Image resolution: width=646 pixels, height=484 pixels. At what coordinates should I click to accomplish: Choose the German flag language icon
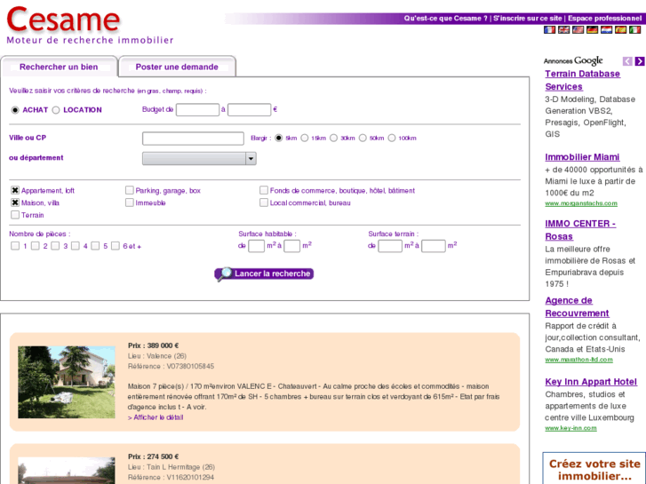[x=592, y=29]
